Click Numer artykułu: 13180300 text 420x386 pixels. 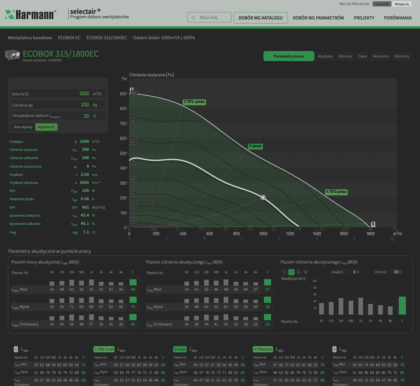[x=42, y=60]
